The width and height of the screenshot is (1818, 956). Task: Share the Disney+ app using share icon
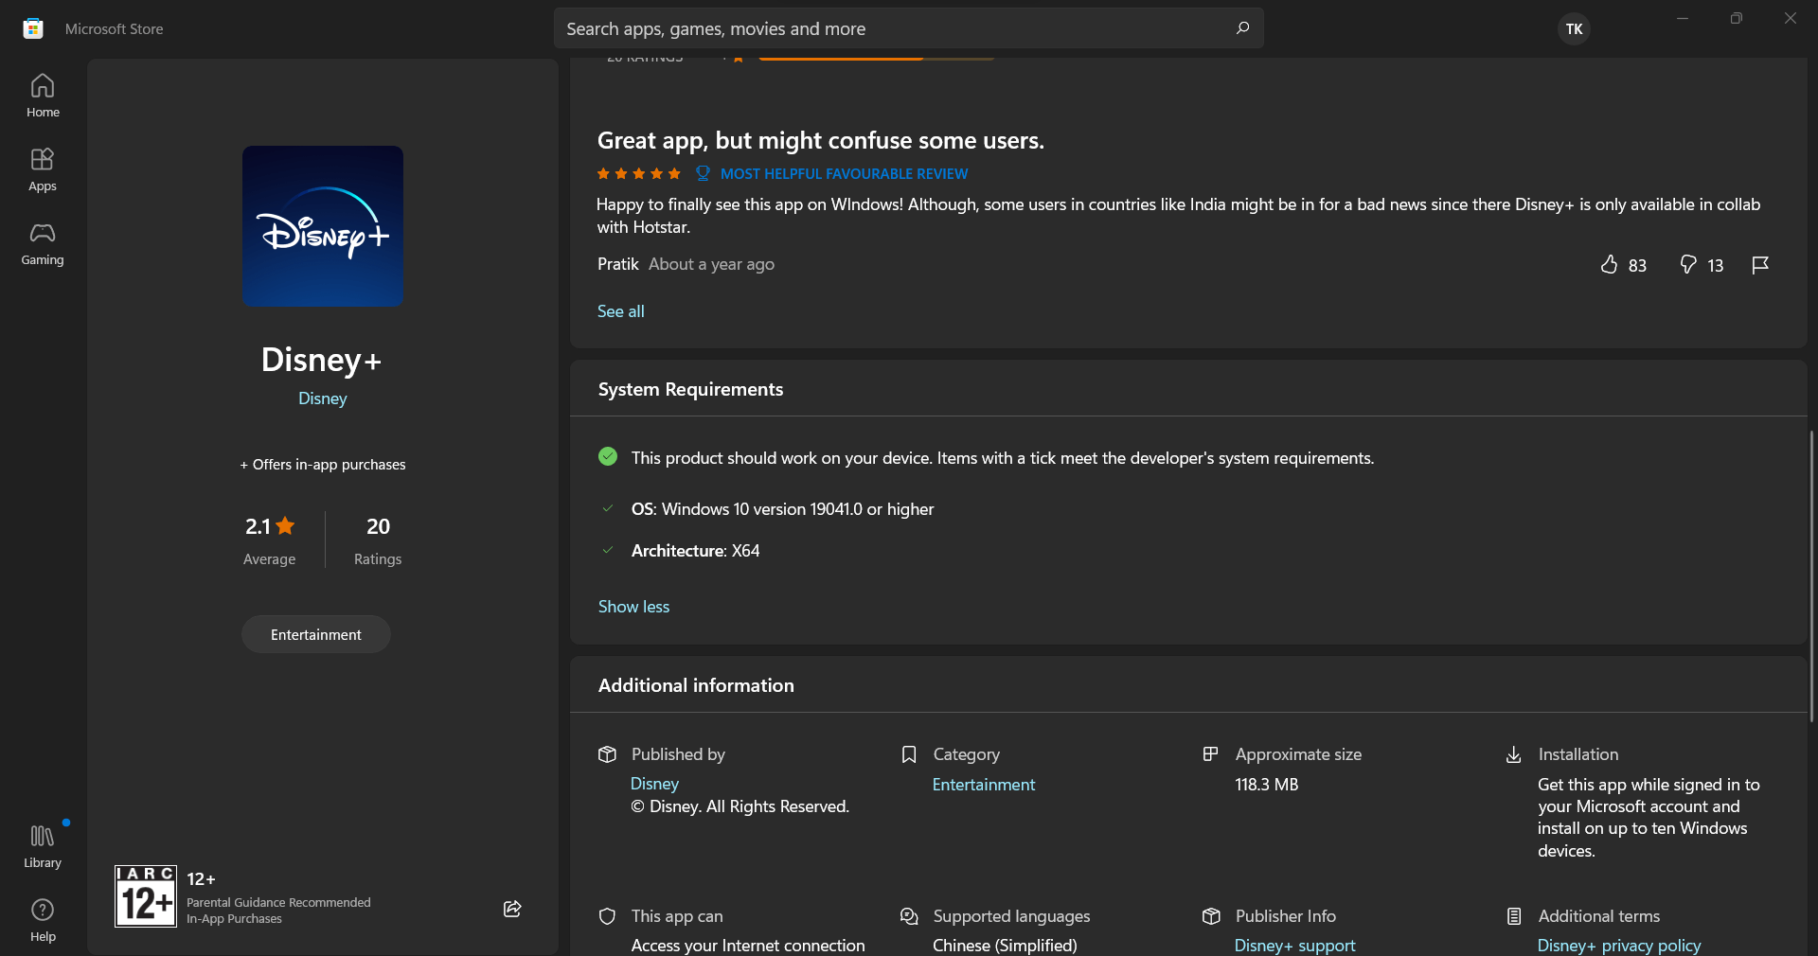point(512,909)
